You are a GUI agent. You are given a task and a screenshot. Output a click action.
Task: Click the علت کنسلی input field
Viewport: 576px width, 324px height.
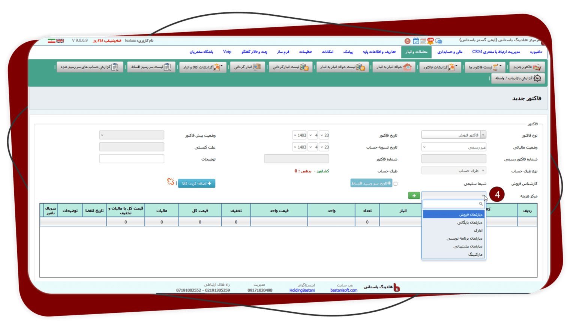(132, 147)
